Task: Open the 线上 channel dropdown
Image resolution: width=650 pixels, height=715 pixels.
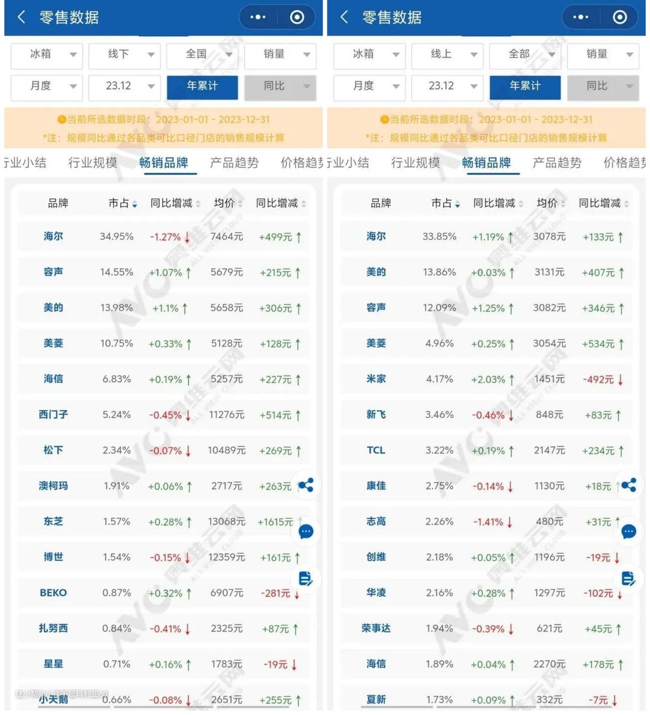Action: (447, 55)
